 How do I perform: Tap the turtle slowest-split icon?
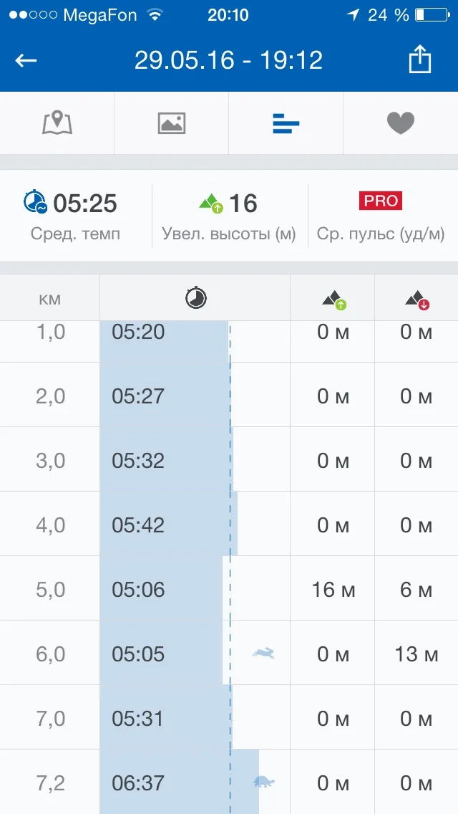pyautogui.click(x=263, y=782)
